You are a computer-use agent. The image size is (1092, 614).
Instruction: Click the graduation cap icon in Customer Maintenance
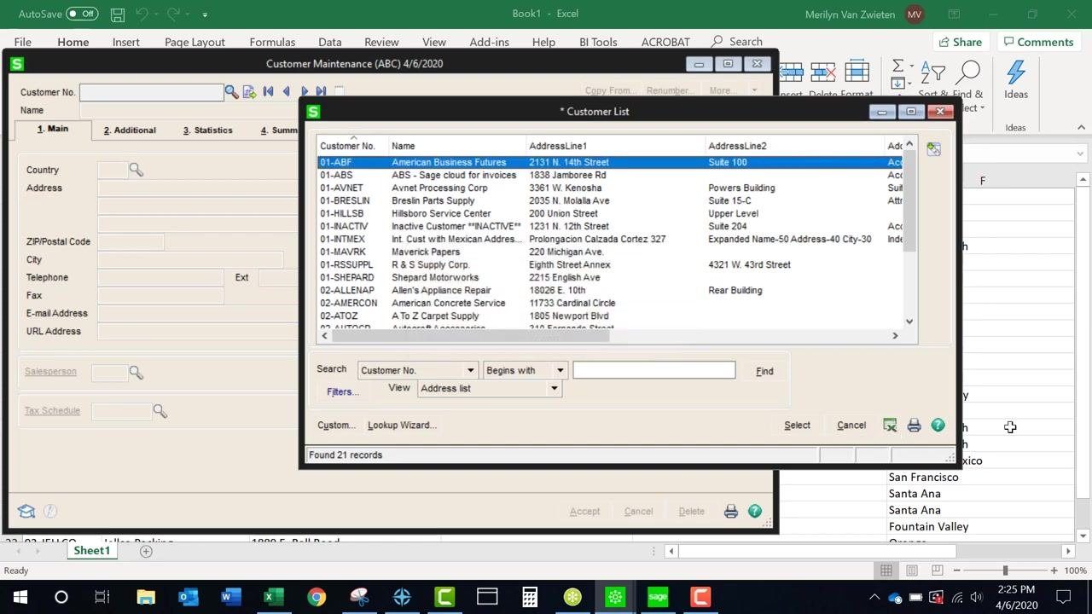click(x=26, y=511)
